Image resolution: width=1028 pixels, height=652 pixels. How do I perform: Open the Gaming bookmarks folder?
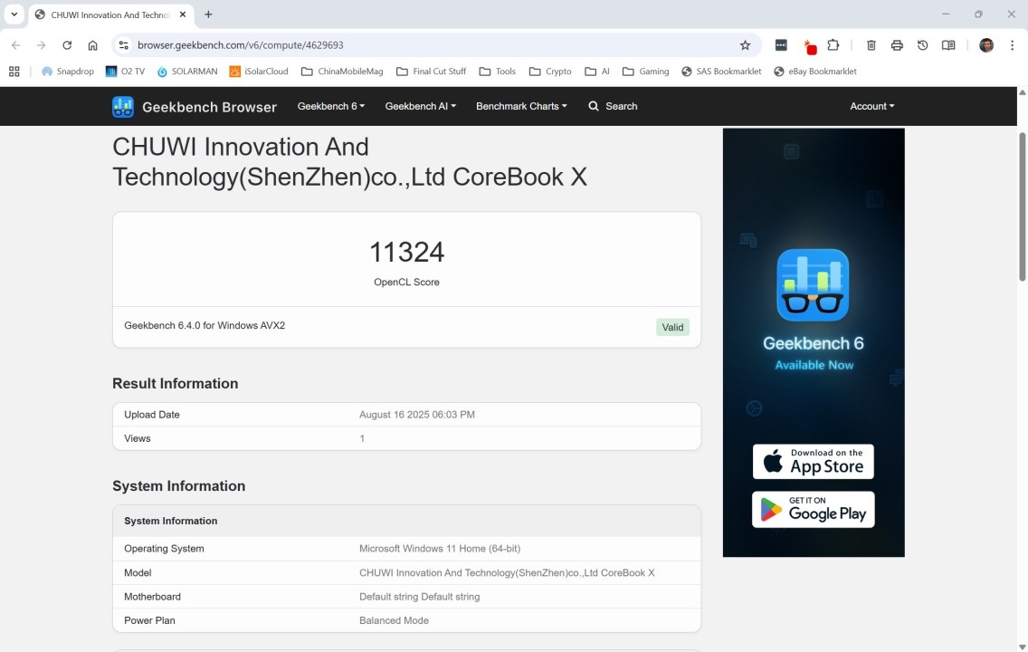(645, 72)
